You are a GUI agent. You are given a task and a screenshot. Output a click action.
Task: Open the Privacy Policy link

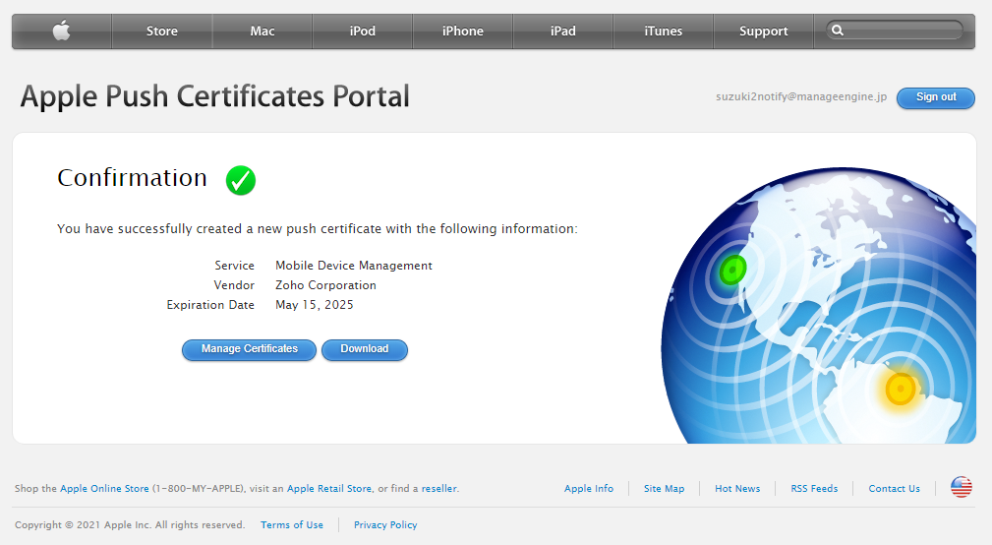coord(385,525)
